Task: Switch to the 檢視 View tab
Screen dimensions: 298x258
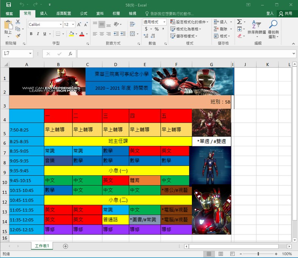Action: (132, 14)
